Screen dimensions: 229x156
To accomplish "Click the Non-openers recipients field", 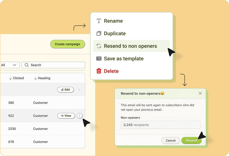I will click(160, 125).
